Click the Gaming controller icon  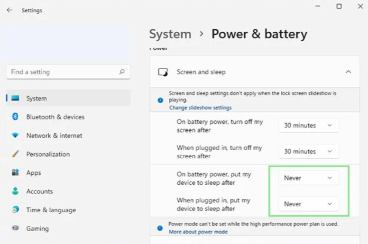pos(16,228)
